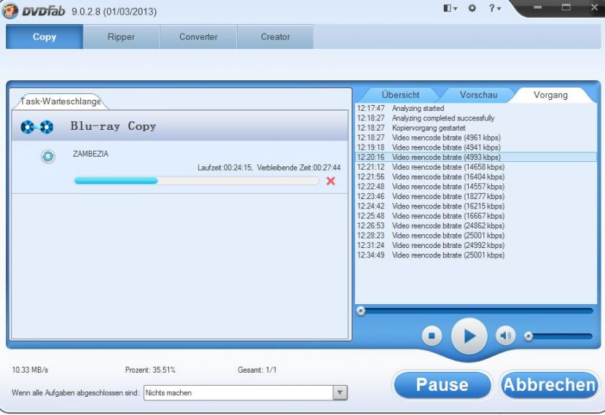Click the 10.33 MB/s speed readout
This screenshot has width=605, height=415.
30,370
